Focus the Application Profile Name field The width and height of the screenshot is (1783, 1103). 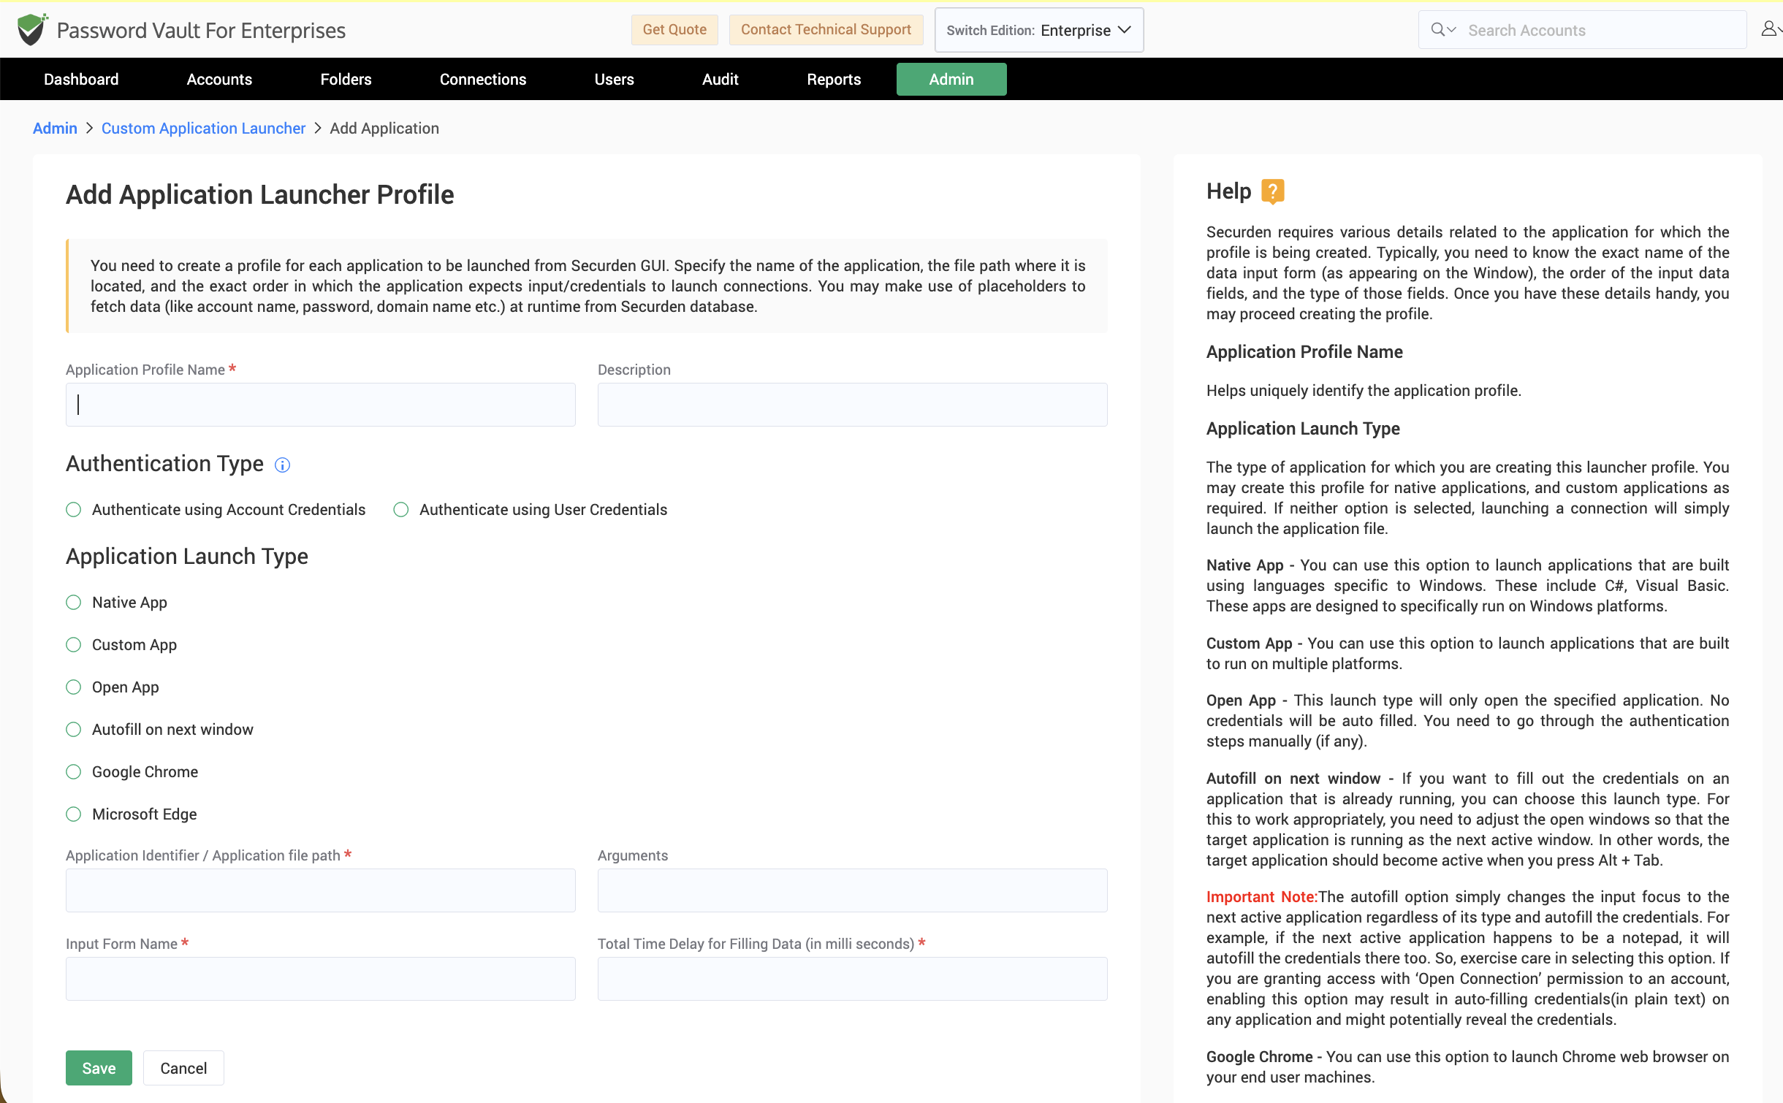coord(321,405)
